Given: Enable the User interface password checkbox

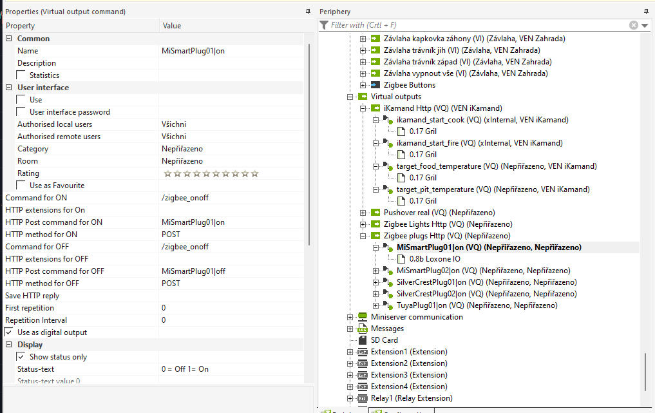Looking at the screenshot, I should click(21, 111).
